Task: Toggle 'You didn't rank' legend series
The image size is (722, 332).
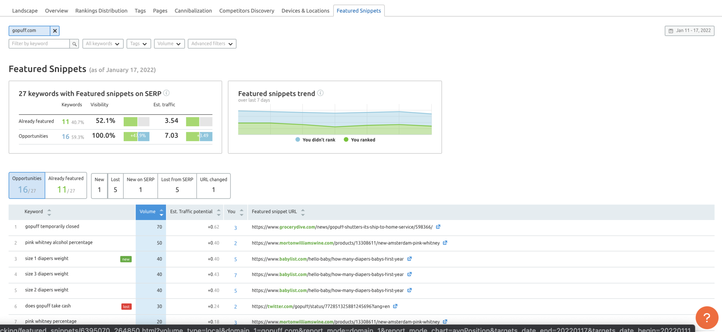Action: coord(315,140)
